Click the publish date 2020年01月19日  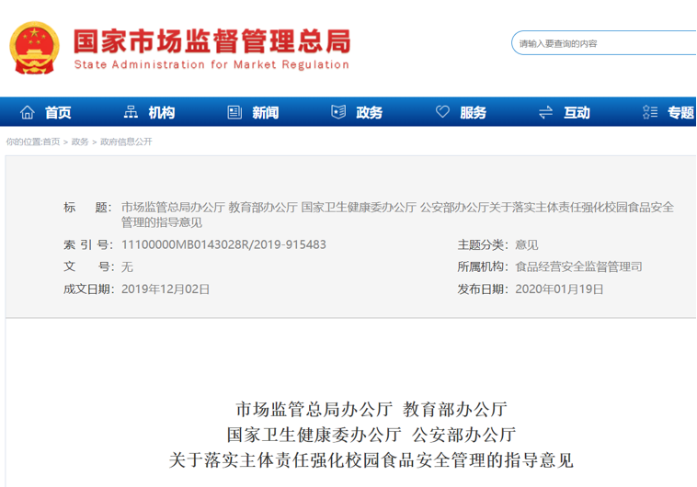tap(559, 289)
